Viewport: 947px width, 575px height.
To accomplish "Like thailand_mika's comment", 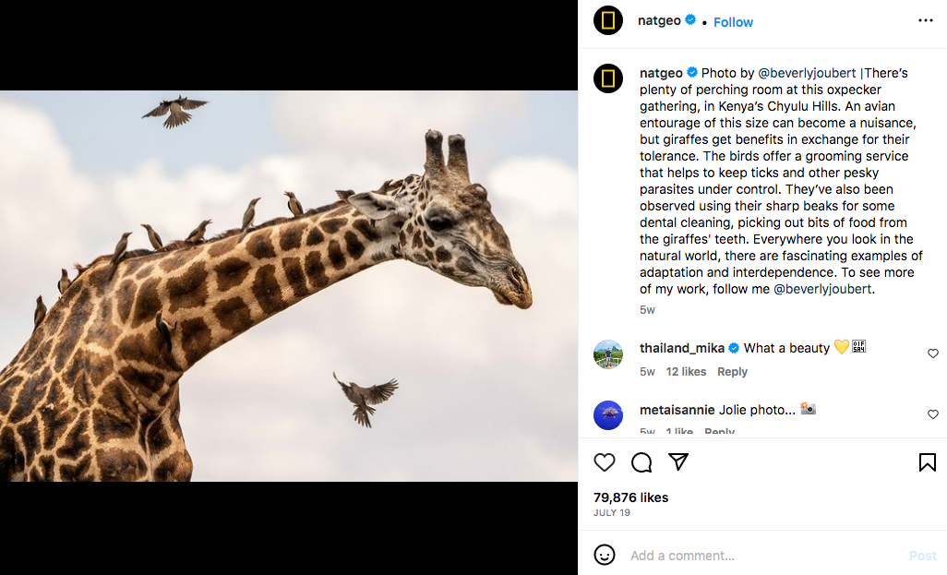I will click(932, 353).
